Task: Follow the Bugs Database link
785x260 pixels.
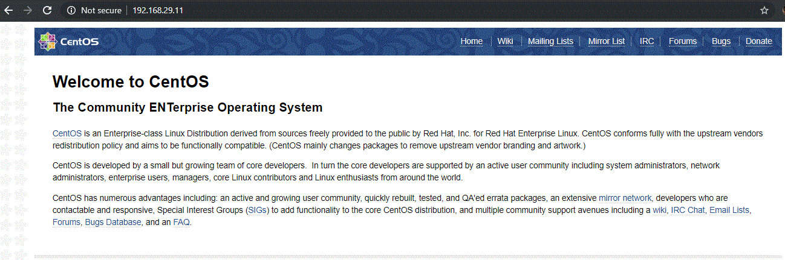Action: tap(112, 222)
